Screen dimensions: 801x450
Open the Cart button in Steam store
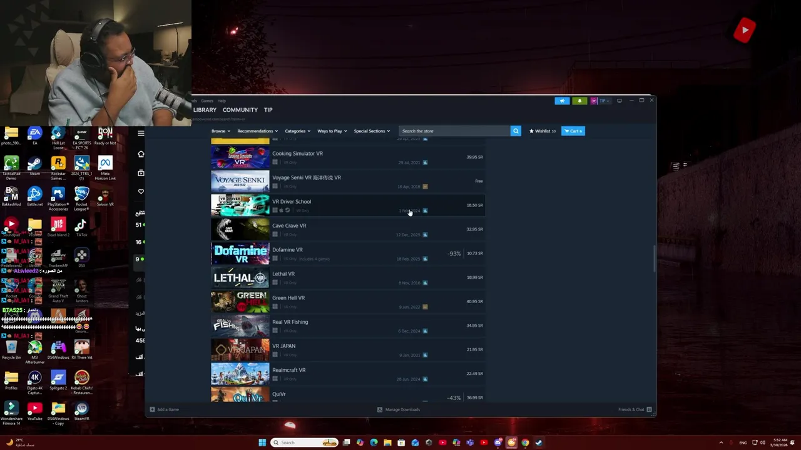[573, 131]
